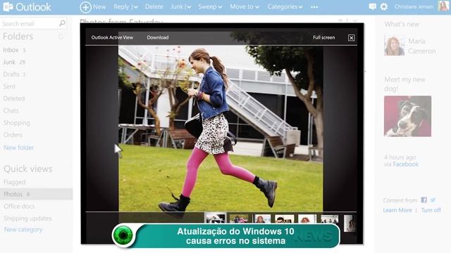Image resolution: width=451 pixels, height=253 pixels.
Task: Open the Deleted folder
Action: point(14,98)
